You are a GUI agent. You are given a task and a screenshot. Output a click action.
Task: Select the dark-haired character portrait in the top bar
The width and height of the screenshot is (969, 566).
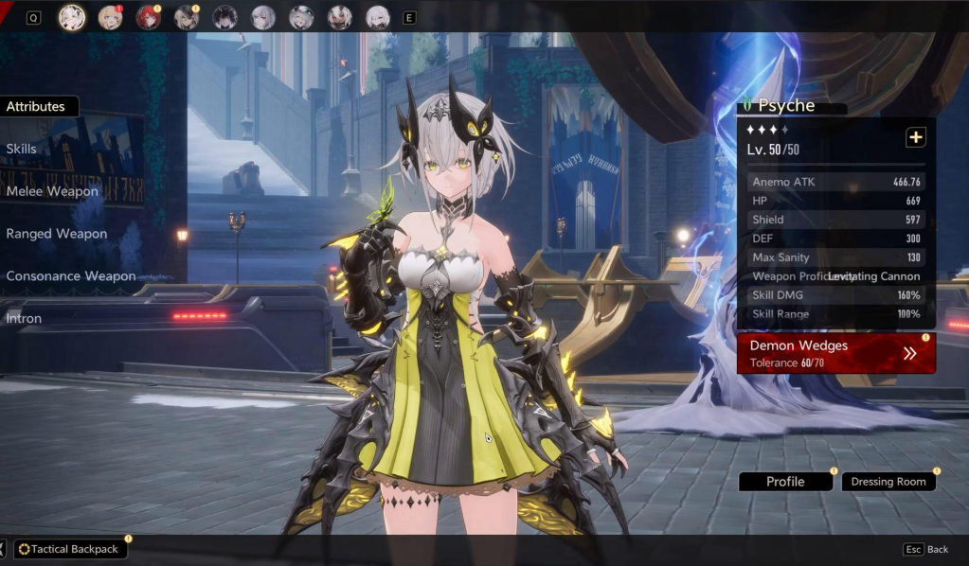tap(224, 17)
